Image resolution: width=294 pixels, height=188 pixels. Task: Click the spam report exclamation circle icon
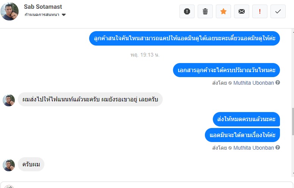pyautogui.click(x=187, y=11)
